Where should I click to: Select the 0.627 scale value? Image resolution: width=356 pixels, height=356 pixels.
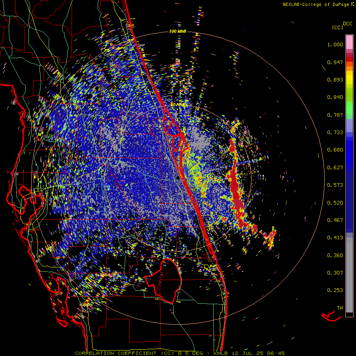335,168
